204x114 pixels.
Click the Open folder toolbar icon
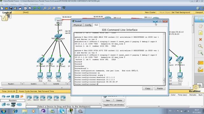click(x=6, y=9)
